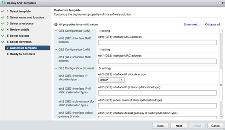Screen dimensions: 225x130
Task: Click the info icon beside valid values message
Action: click(56, 24)
